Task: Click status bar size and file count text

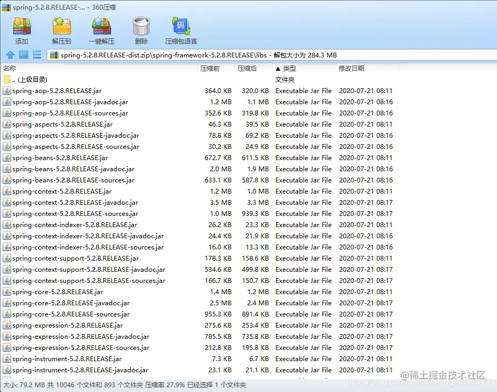Action: [x=124, y=385]
